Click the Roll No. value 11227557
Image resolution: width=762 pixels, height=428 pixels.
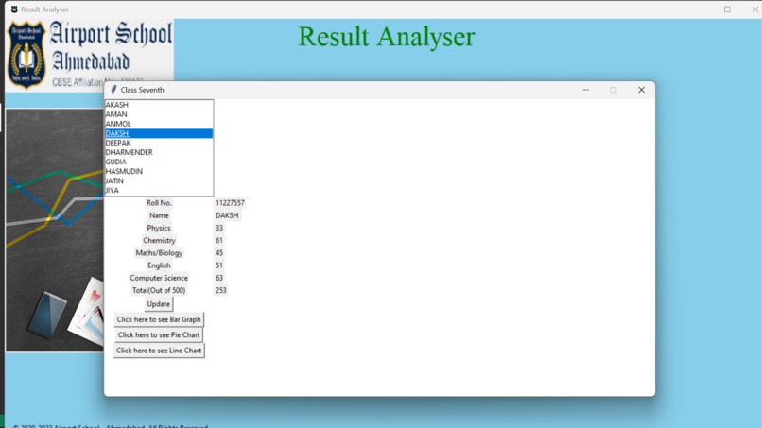click(x=230, y=203)
